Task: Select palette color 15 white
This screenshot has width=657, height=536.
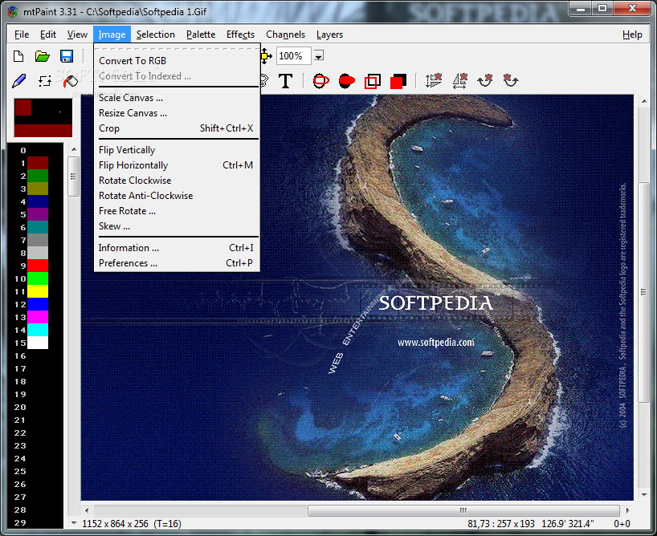Action: tap(38, 343)
